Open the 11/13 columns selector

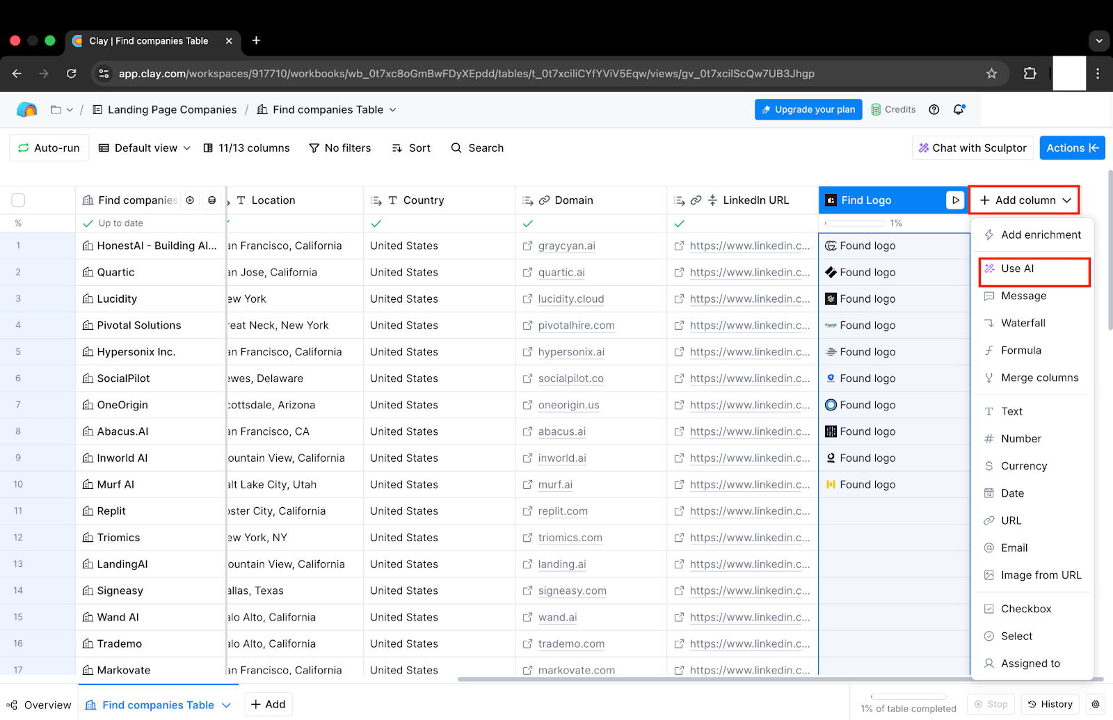(246, 147)
